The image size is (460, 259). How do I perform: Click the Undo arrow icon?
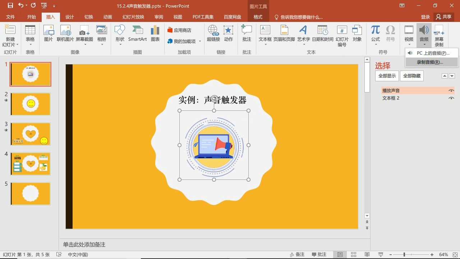point(21,5)
